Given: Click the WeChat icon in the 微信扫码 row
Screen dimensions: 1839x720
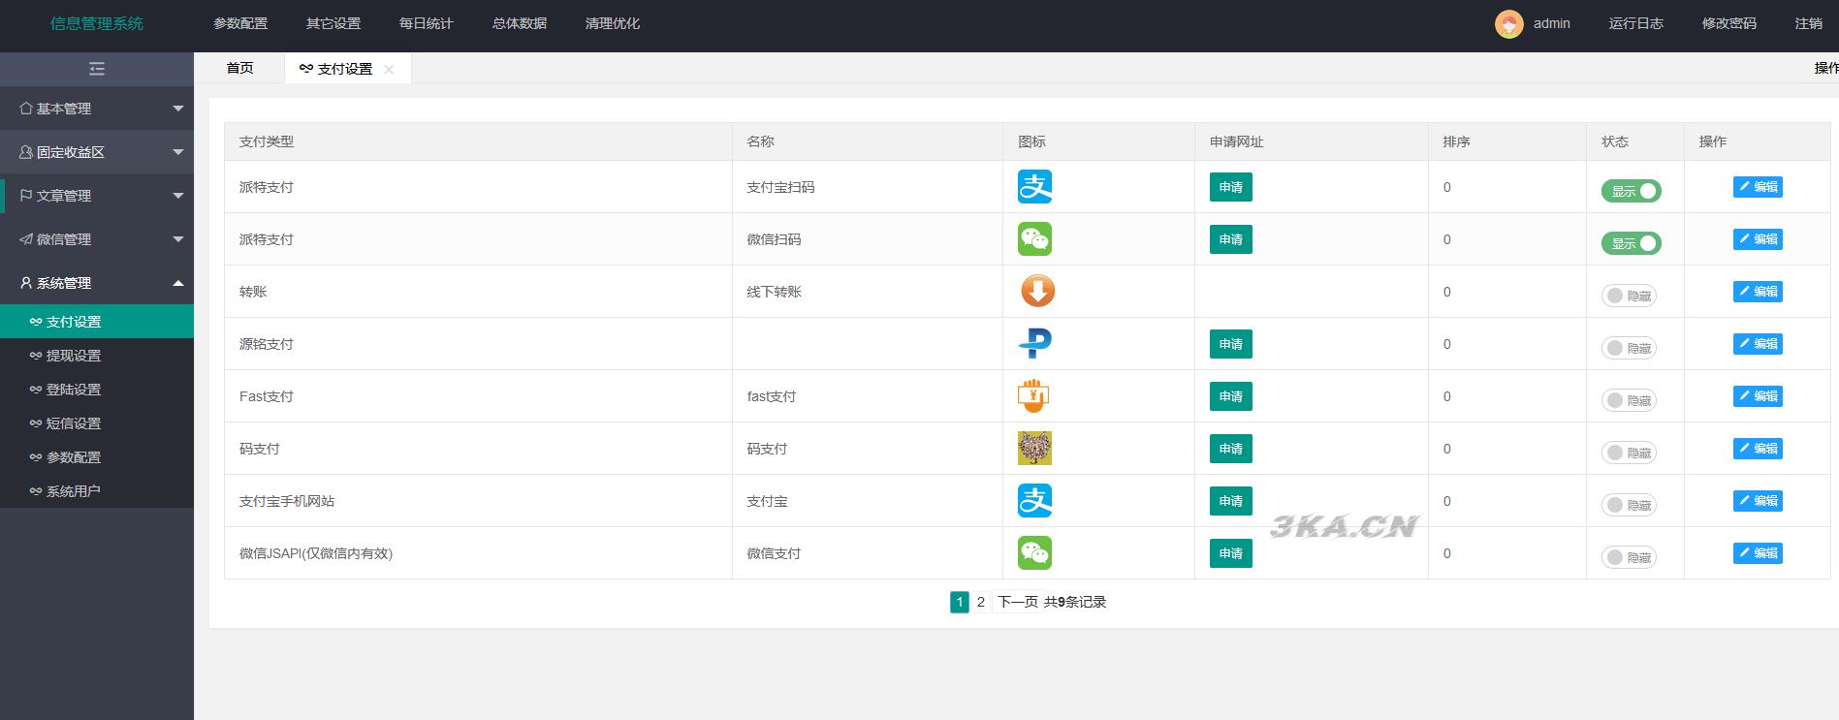Looking at the screenshot, I should coord(1034,239).
